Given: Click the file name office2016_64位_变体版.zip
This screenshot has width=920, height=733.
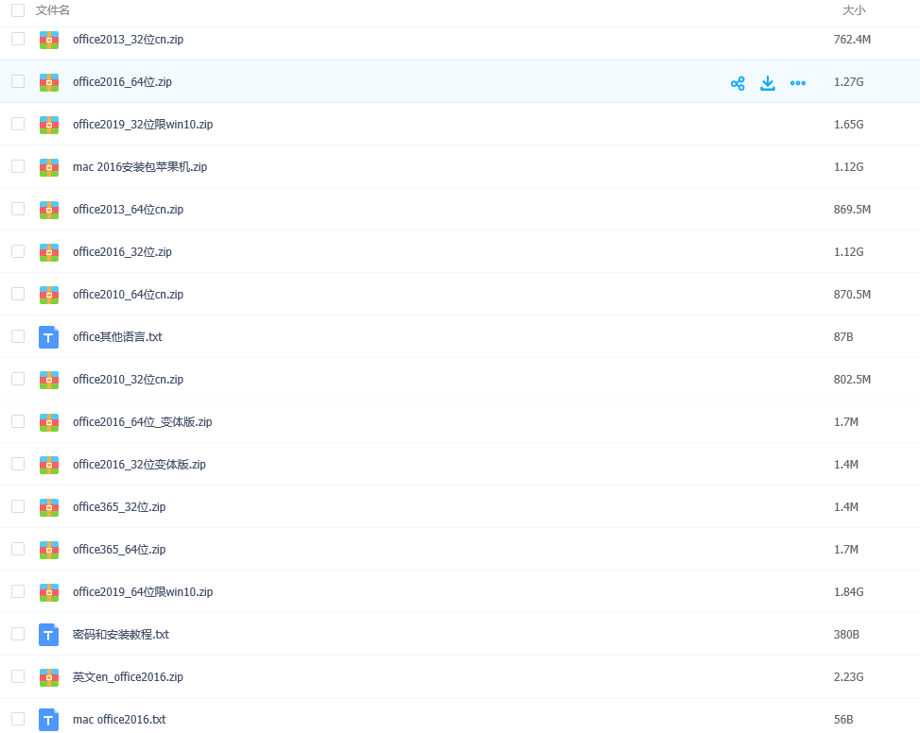Looking at the screenshot, I should pyautogui.click(x=142, y=422).
